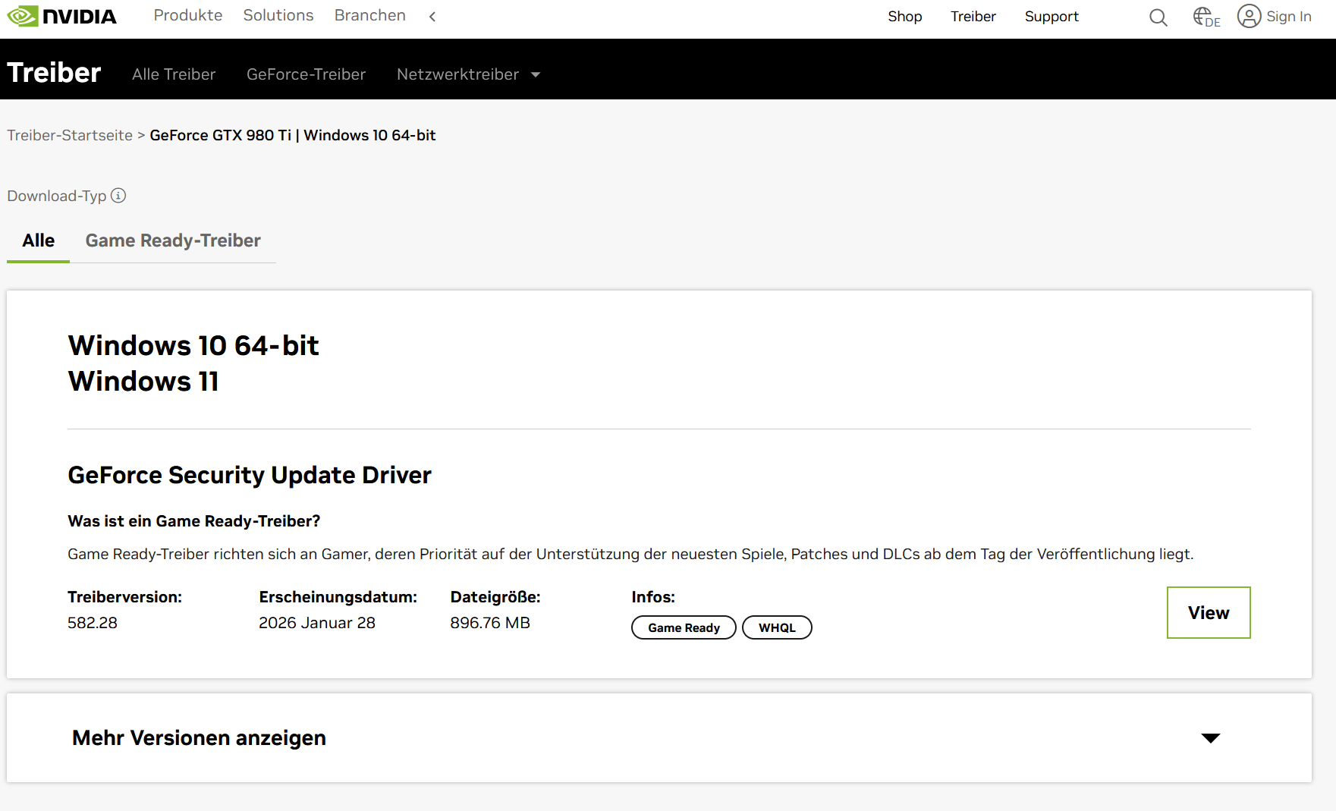Click Windows 11 heading

point(143,382)
